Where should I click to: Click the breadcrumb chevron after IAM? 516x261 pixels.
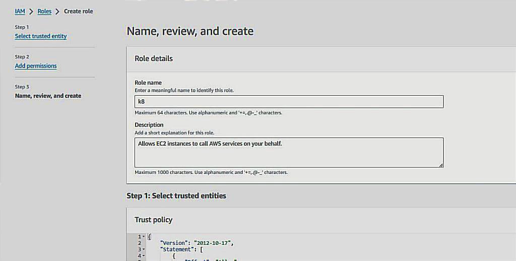coord(31,11)
